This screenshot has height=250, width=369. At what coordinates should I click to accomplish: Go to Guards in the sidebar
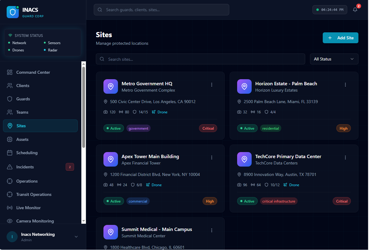coord(40,99)
